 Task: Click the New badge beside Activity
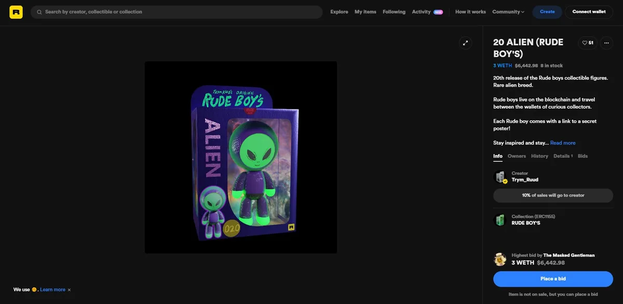click(x=438, y=12)
